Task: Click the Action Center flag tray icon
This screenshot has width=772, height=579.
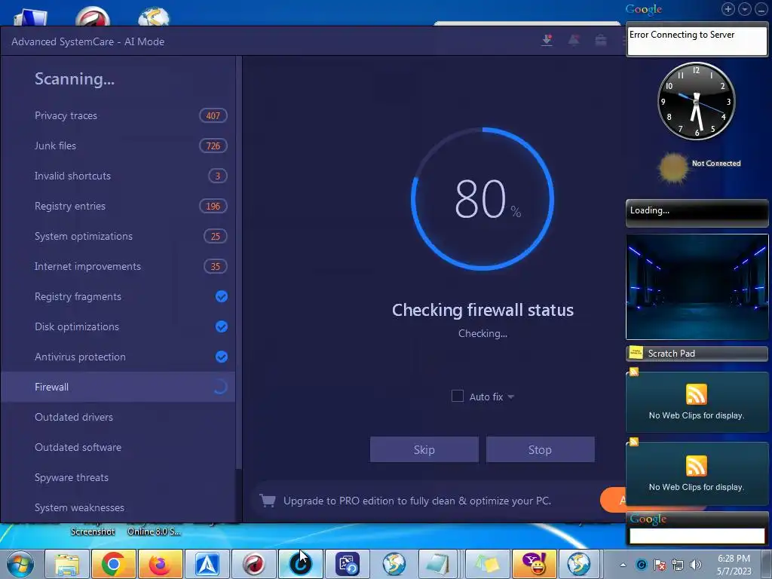Action: click(x=660, y=565)
